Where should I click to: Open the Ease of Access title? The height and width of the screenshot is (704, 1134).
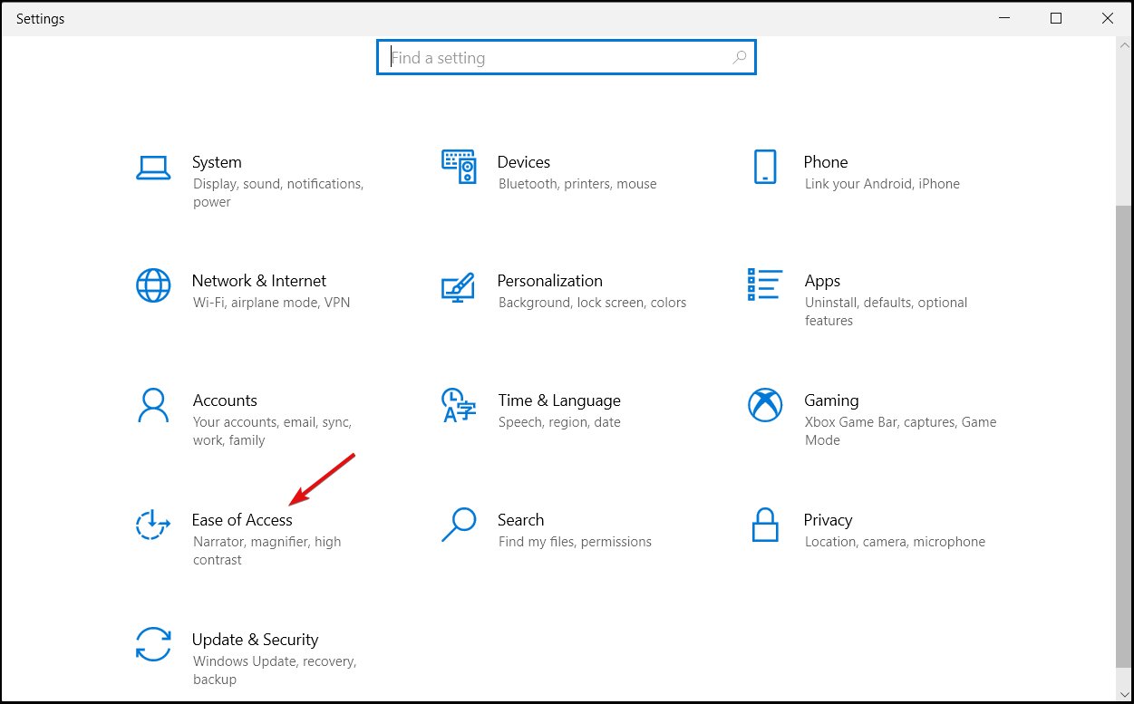tap(242, 520)
